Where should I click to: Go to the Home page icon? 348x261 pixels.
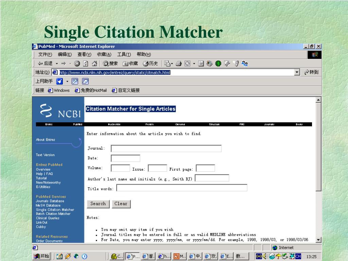point(94,64)
